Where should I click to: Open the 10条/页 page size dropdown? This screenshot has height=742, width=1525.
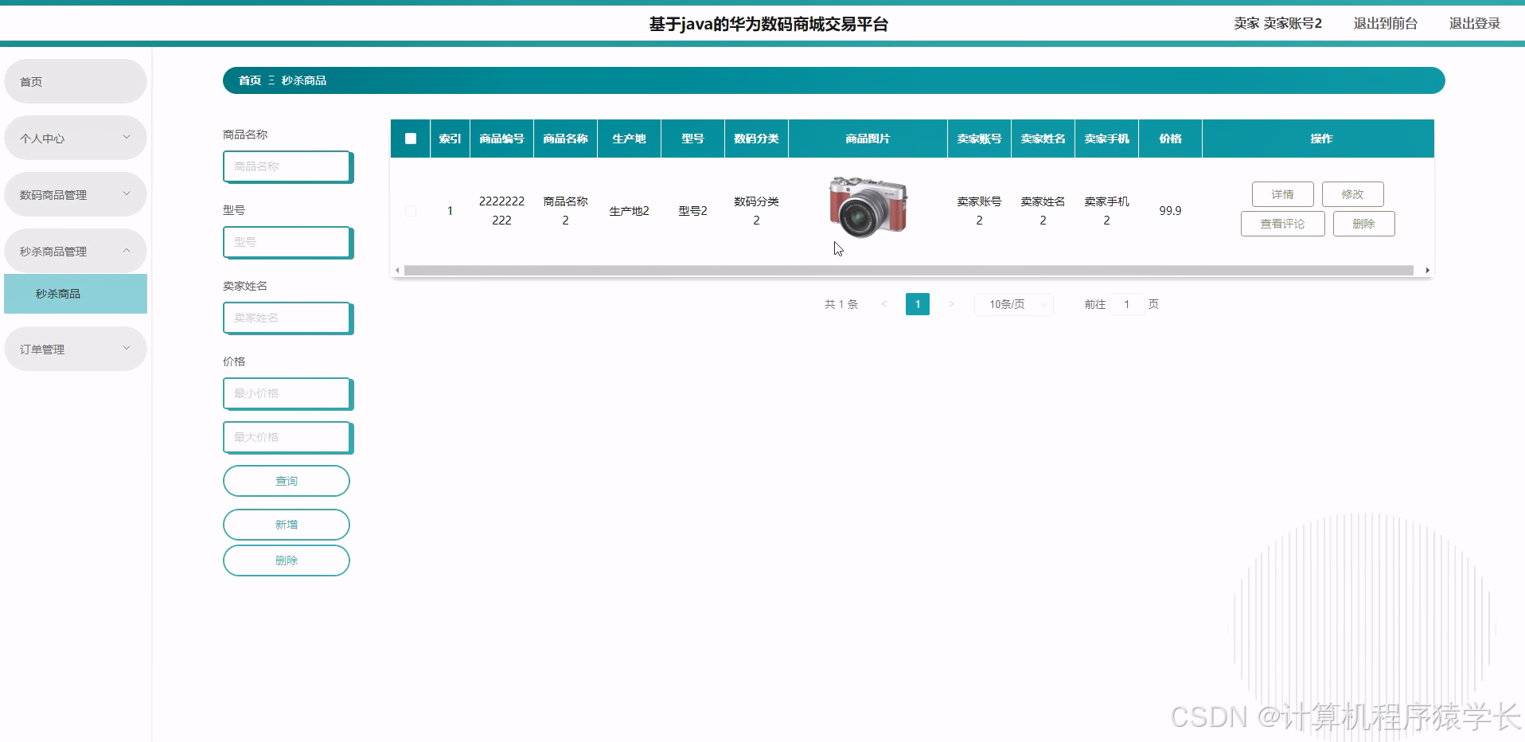[1013, 304]
